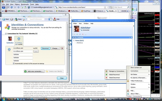The height and width of the screenshot is (101, 162).
Task: Close the My Contacts panel
Action: [x=132, y=37]
